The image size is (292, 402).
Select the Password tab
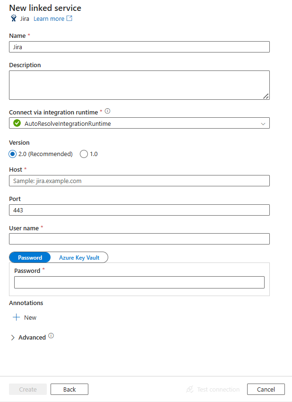coord(30,257)
